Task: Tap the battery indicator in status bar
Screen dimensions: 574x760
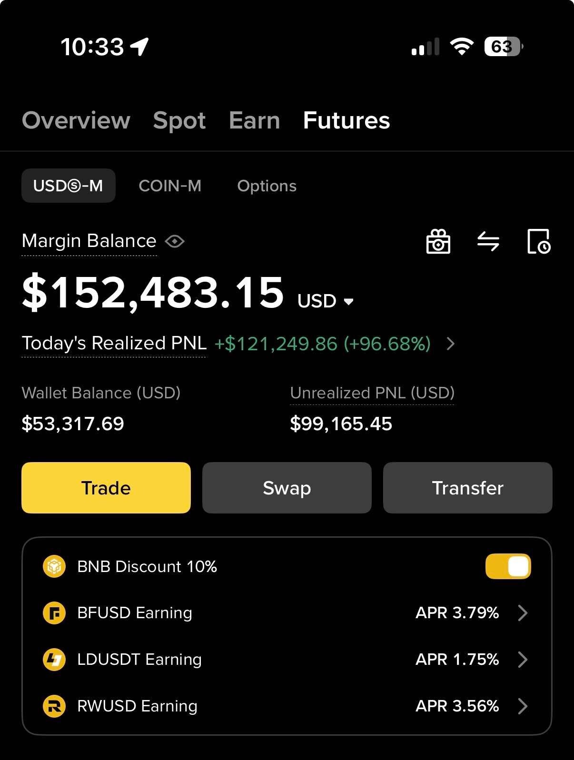Action: tap(503, 47)
